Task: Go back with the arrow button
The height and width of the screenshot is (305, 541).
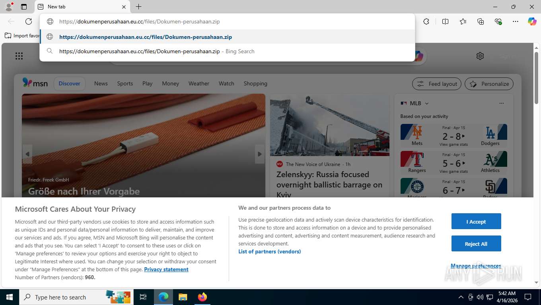Action: pos(11,21)
